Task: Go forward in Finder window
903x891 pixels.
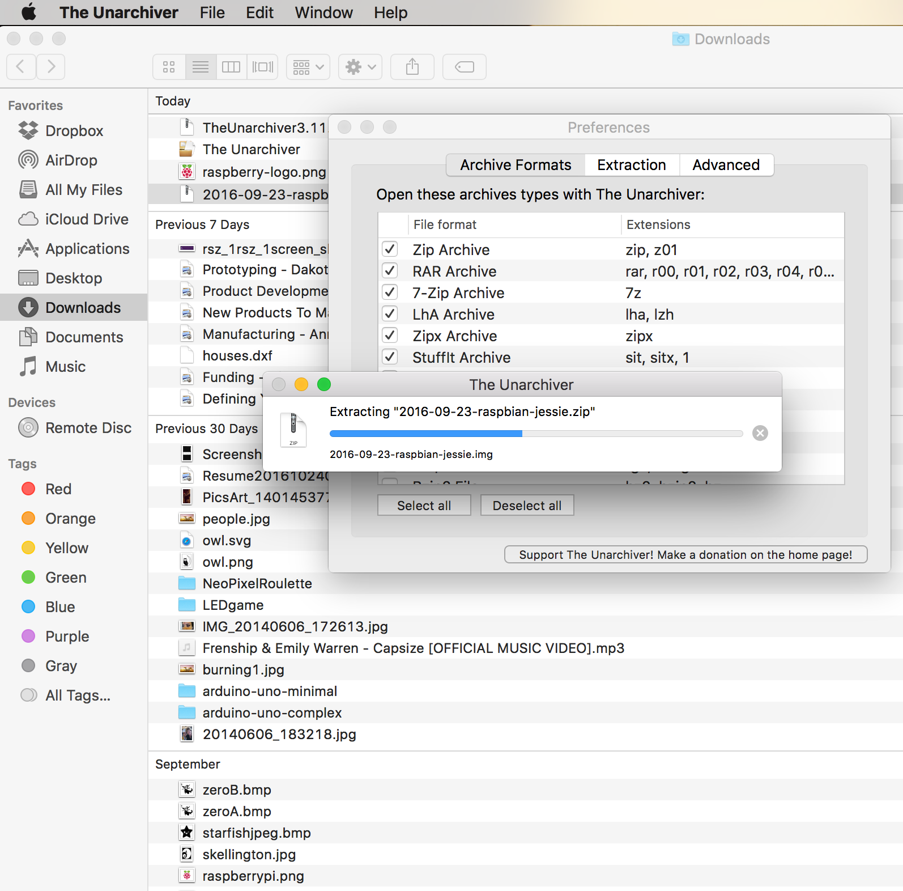Action: 51,67
